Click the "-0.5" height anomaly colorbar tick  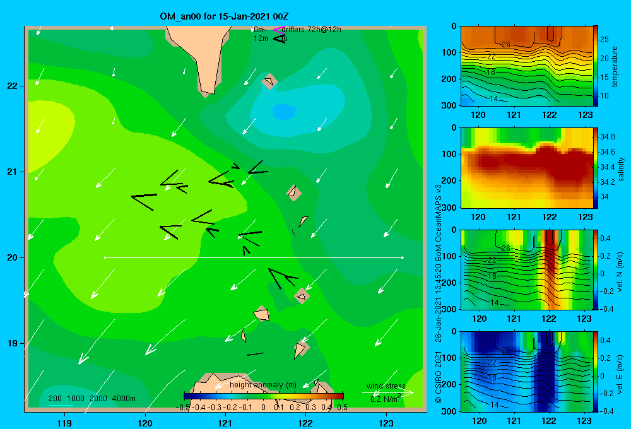click(x=183, y=408)
